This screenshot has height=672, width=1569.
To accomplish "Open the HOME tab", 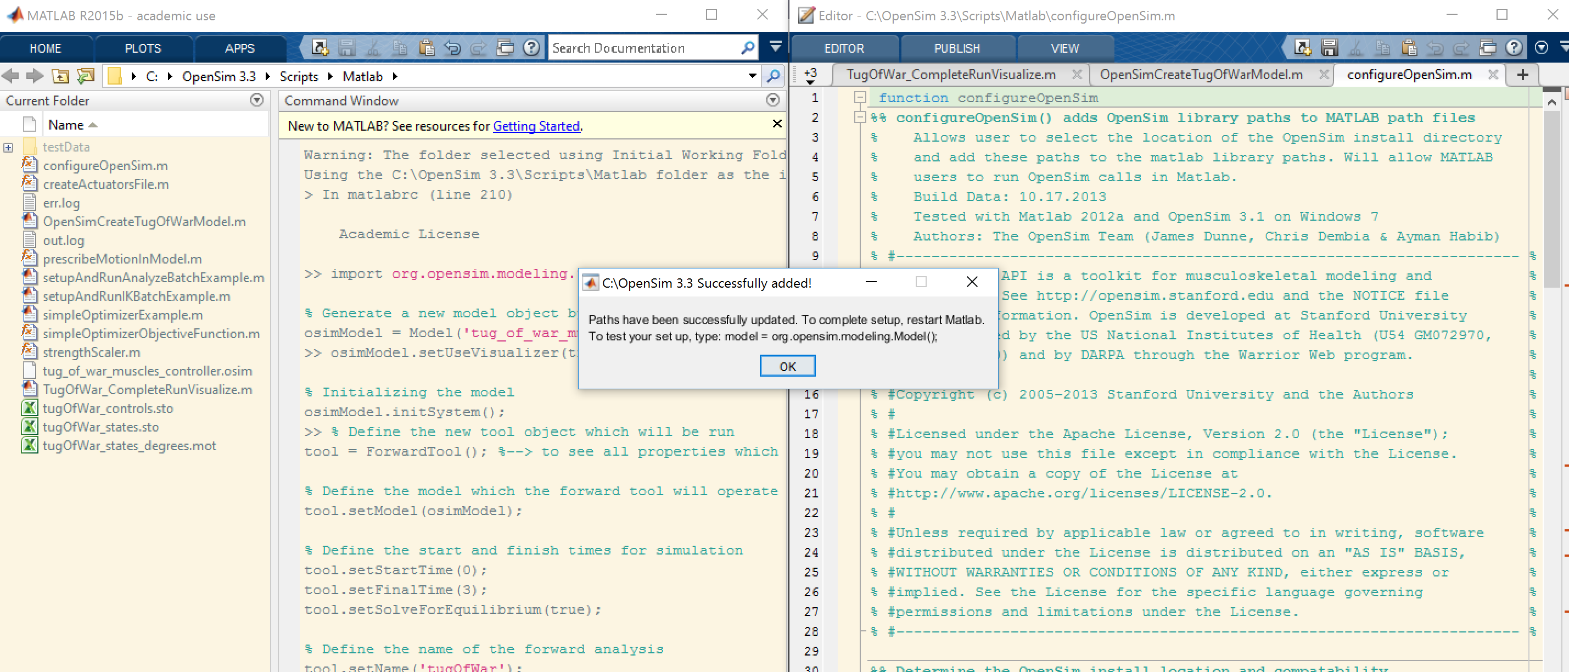I will click(46, 48).
